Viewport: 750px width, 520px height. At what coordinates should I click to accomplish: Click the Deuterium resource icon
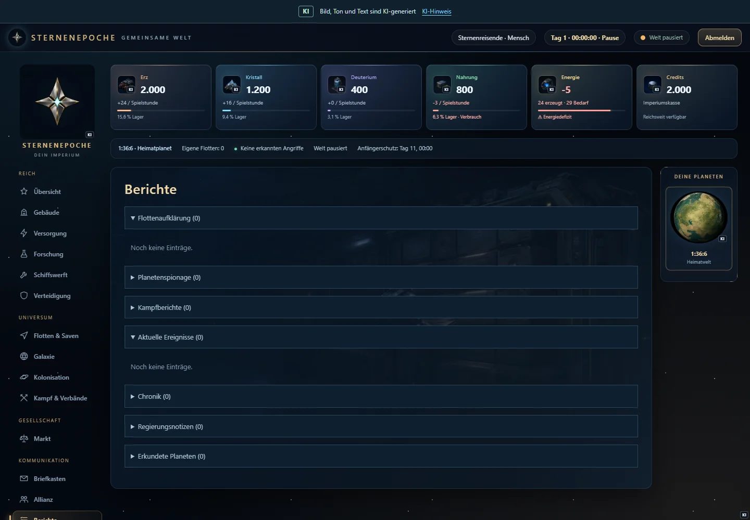pos(337,84)
